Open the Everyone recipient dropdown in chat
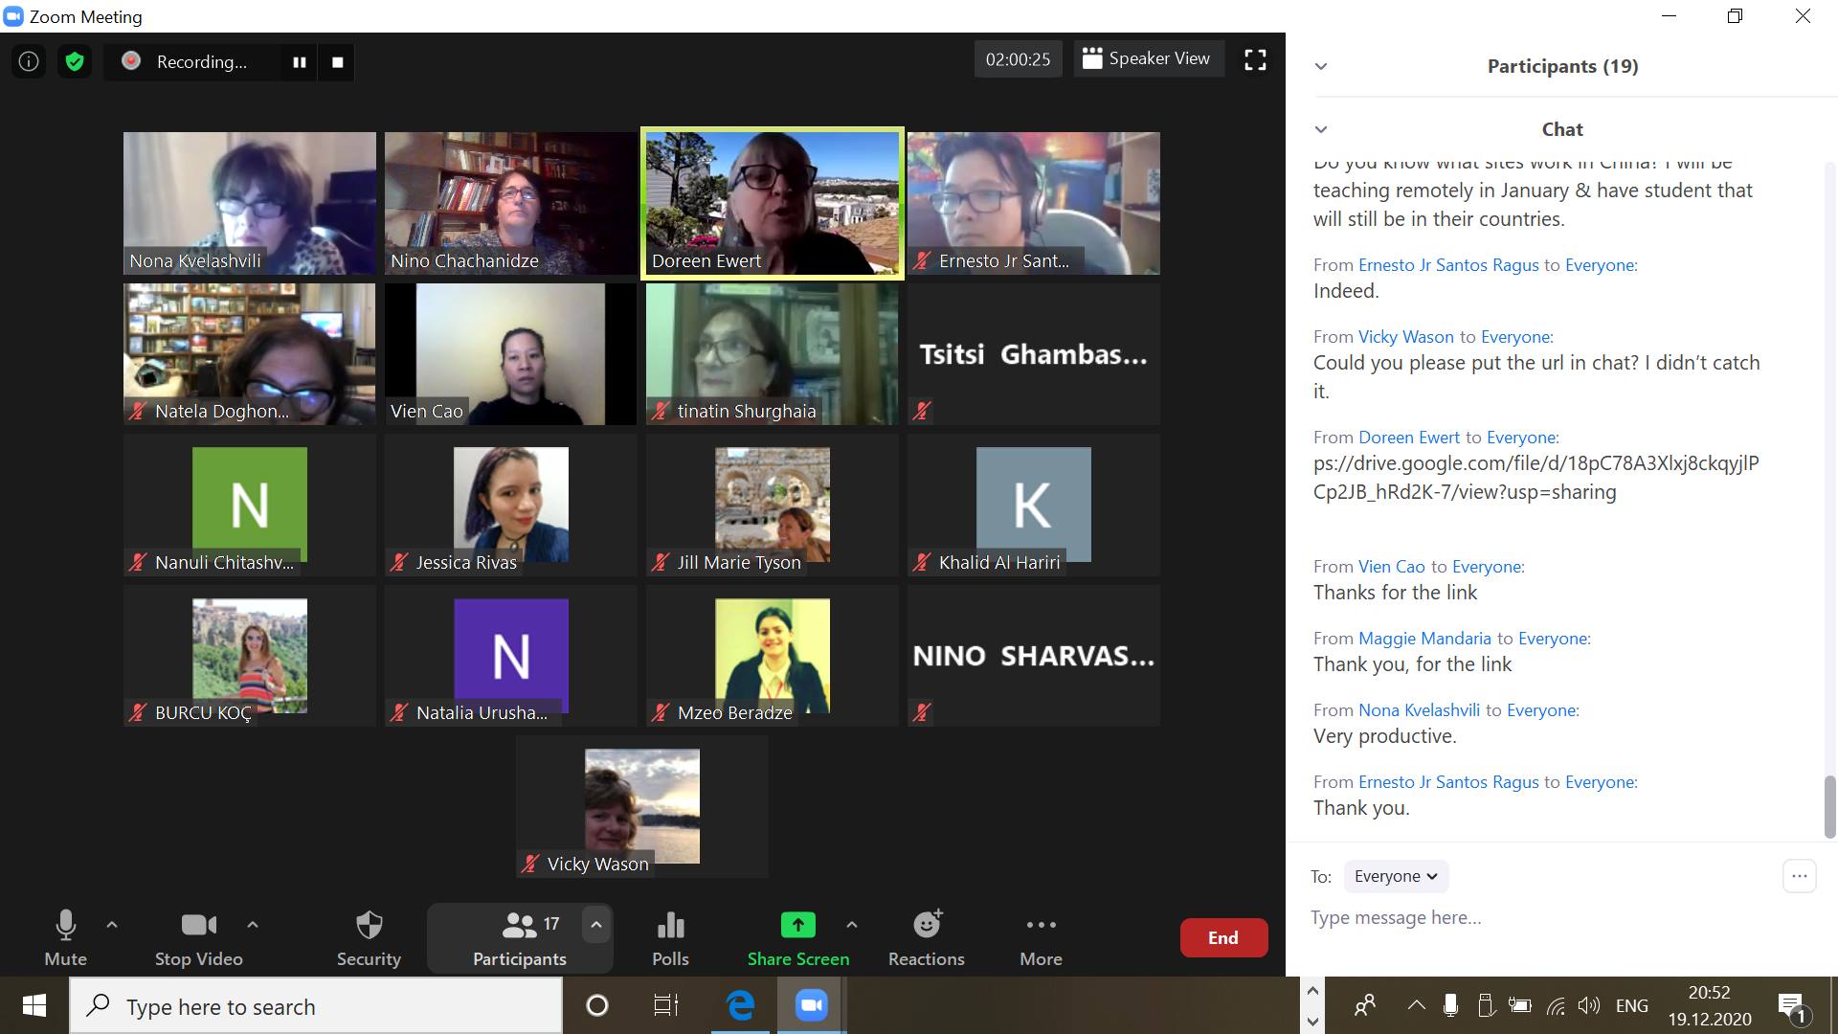 point(1396,876)
